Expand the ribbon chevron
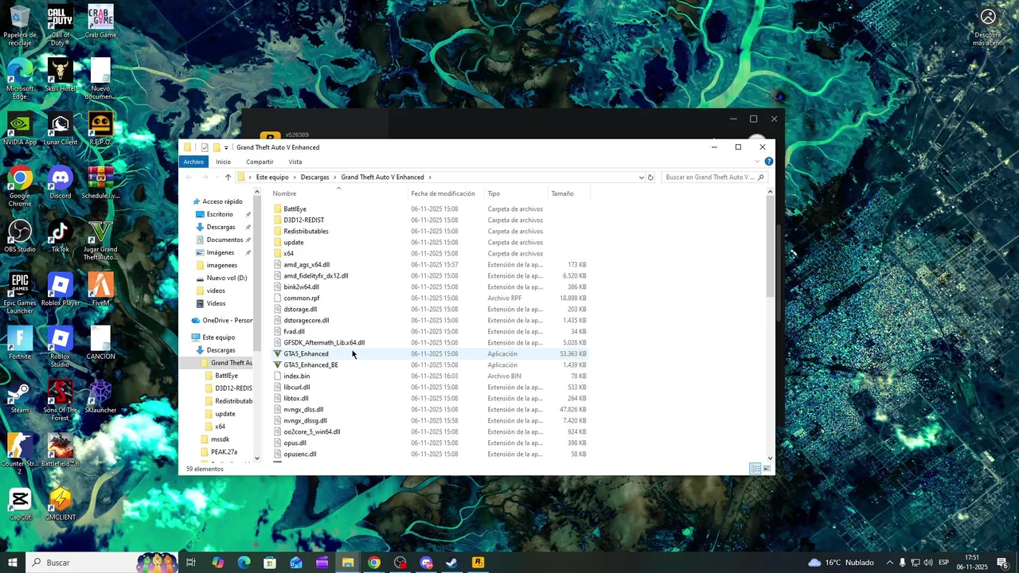Image resolution: width=1019 pixels, height=573 pixels. pyautogui.click(x=757, y=162)
